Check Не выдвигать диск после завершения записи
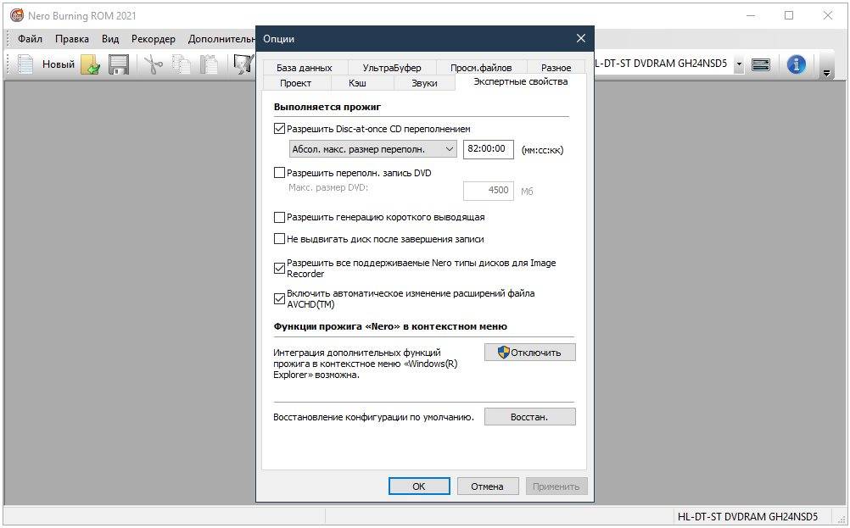Viewport: 850px width, 528px height. click(279, 239)
